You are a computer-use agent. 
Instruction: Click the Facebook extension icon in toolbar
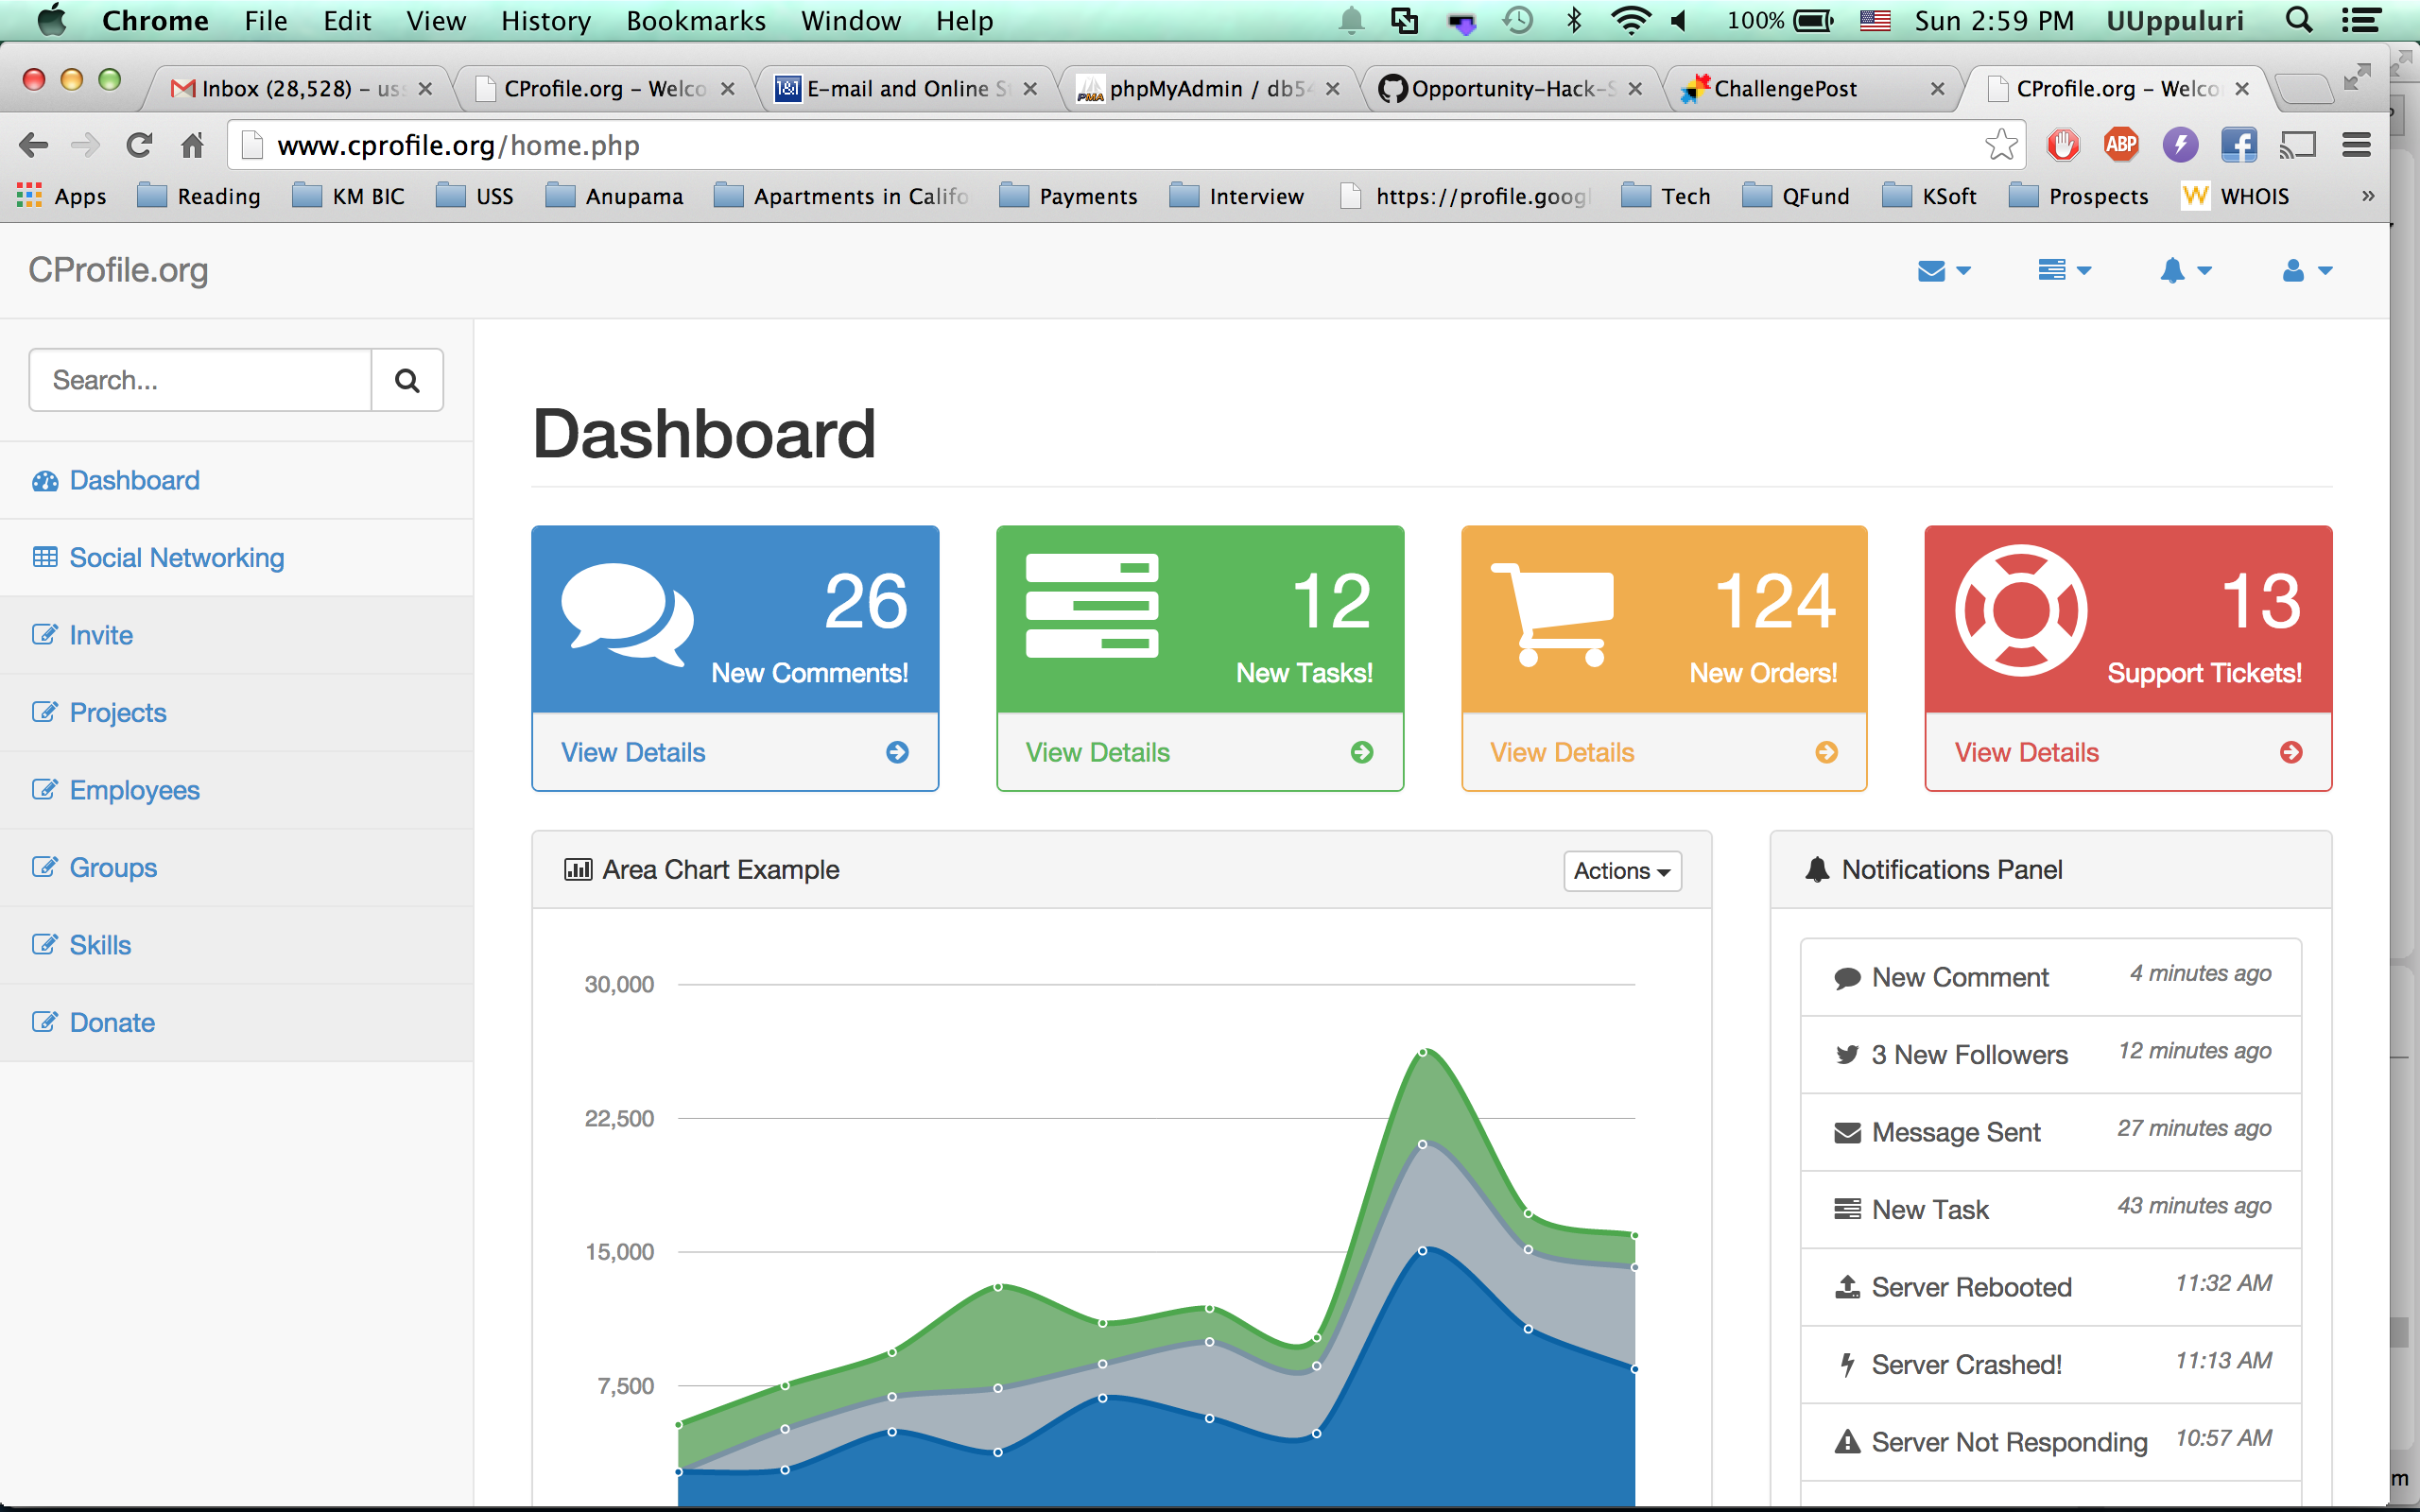(x=2238, y=145)
